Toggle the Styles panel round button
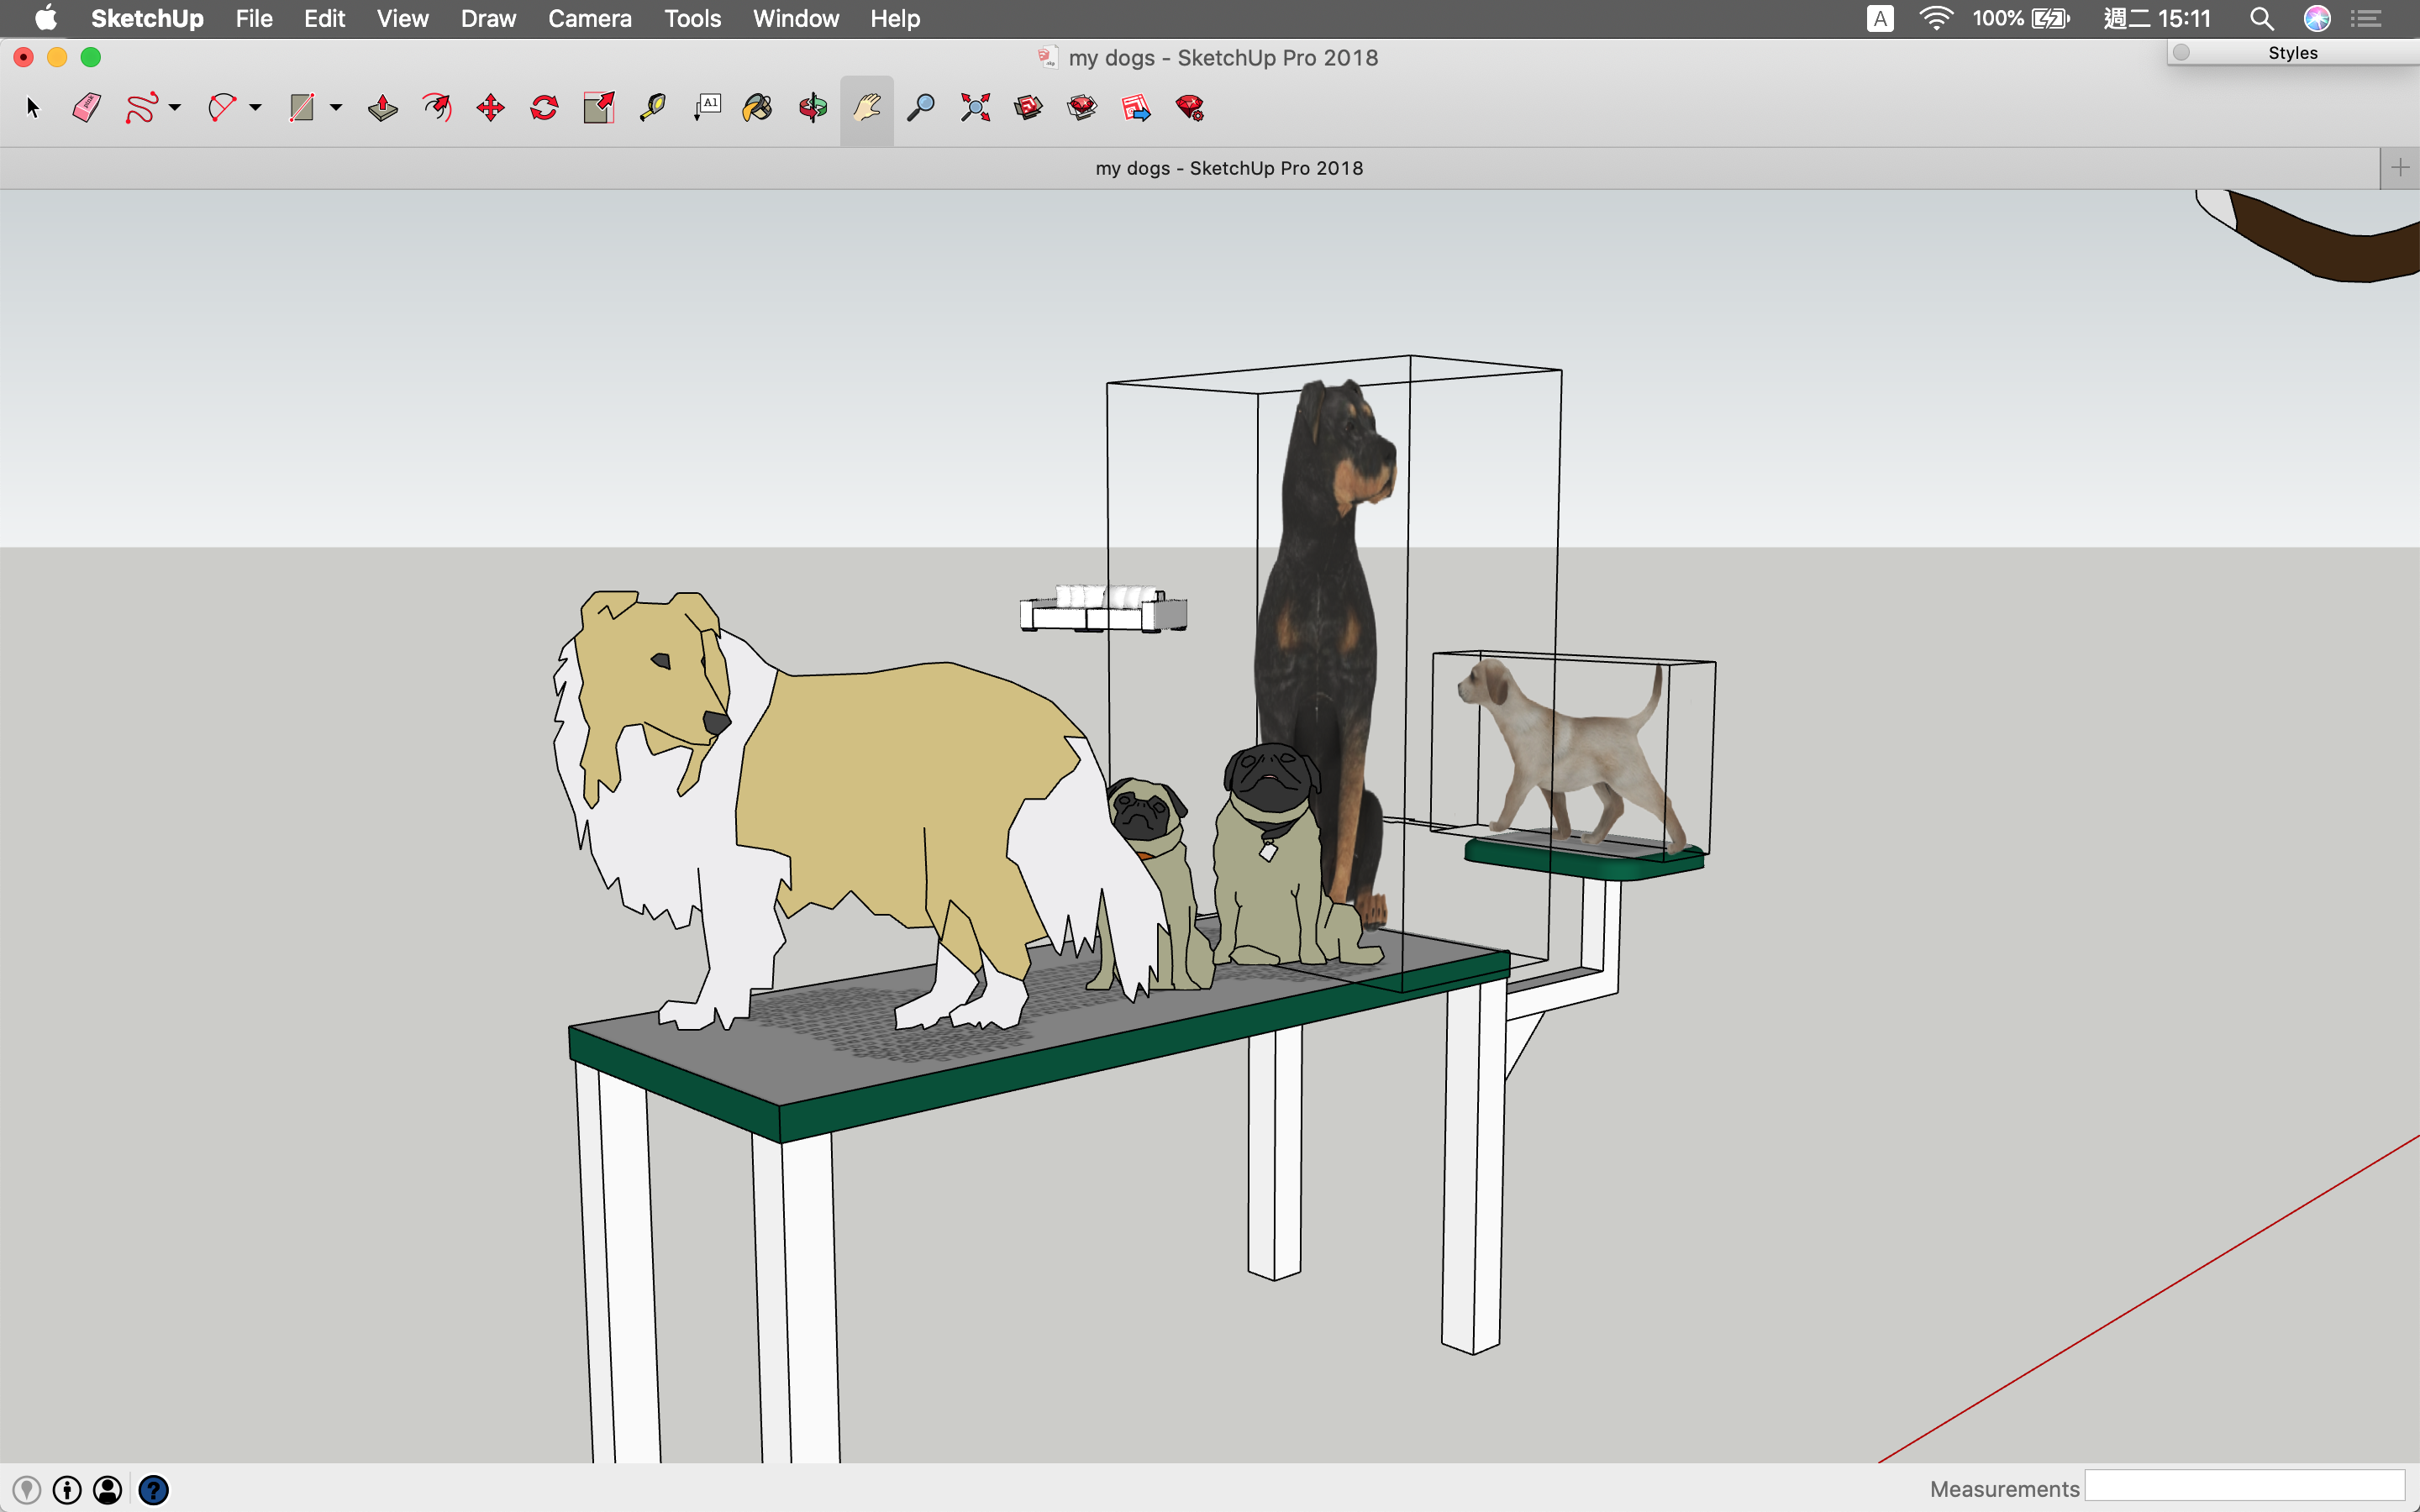2420x1512 pixels. pyautogui.click(x=2182, y=53)
